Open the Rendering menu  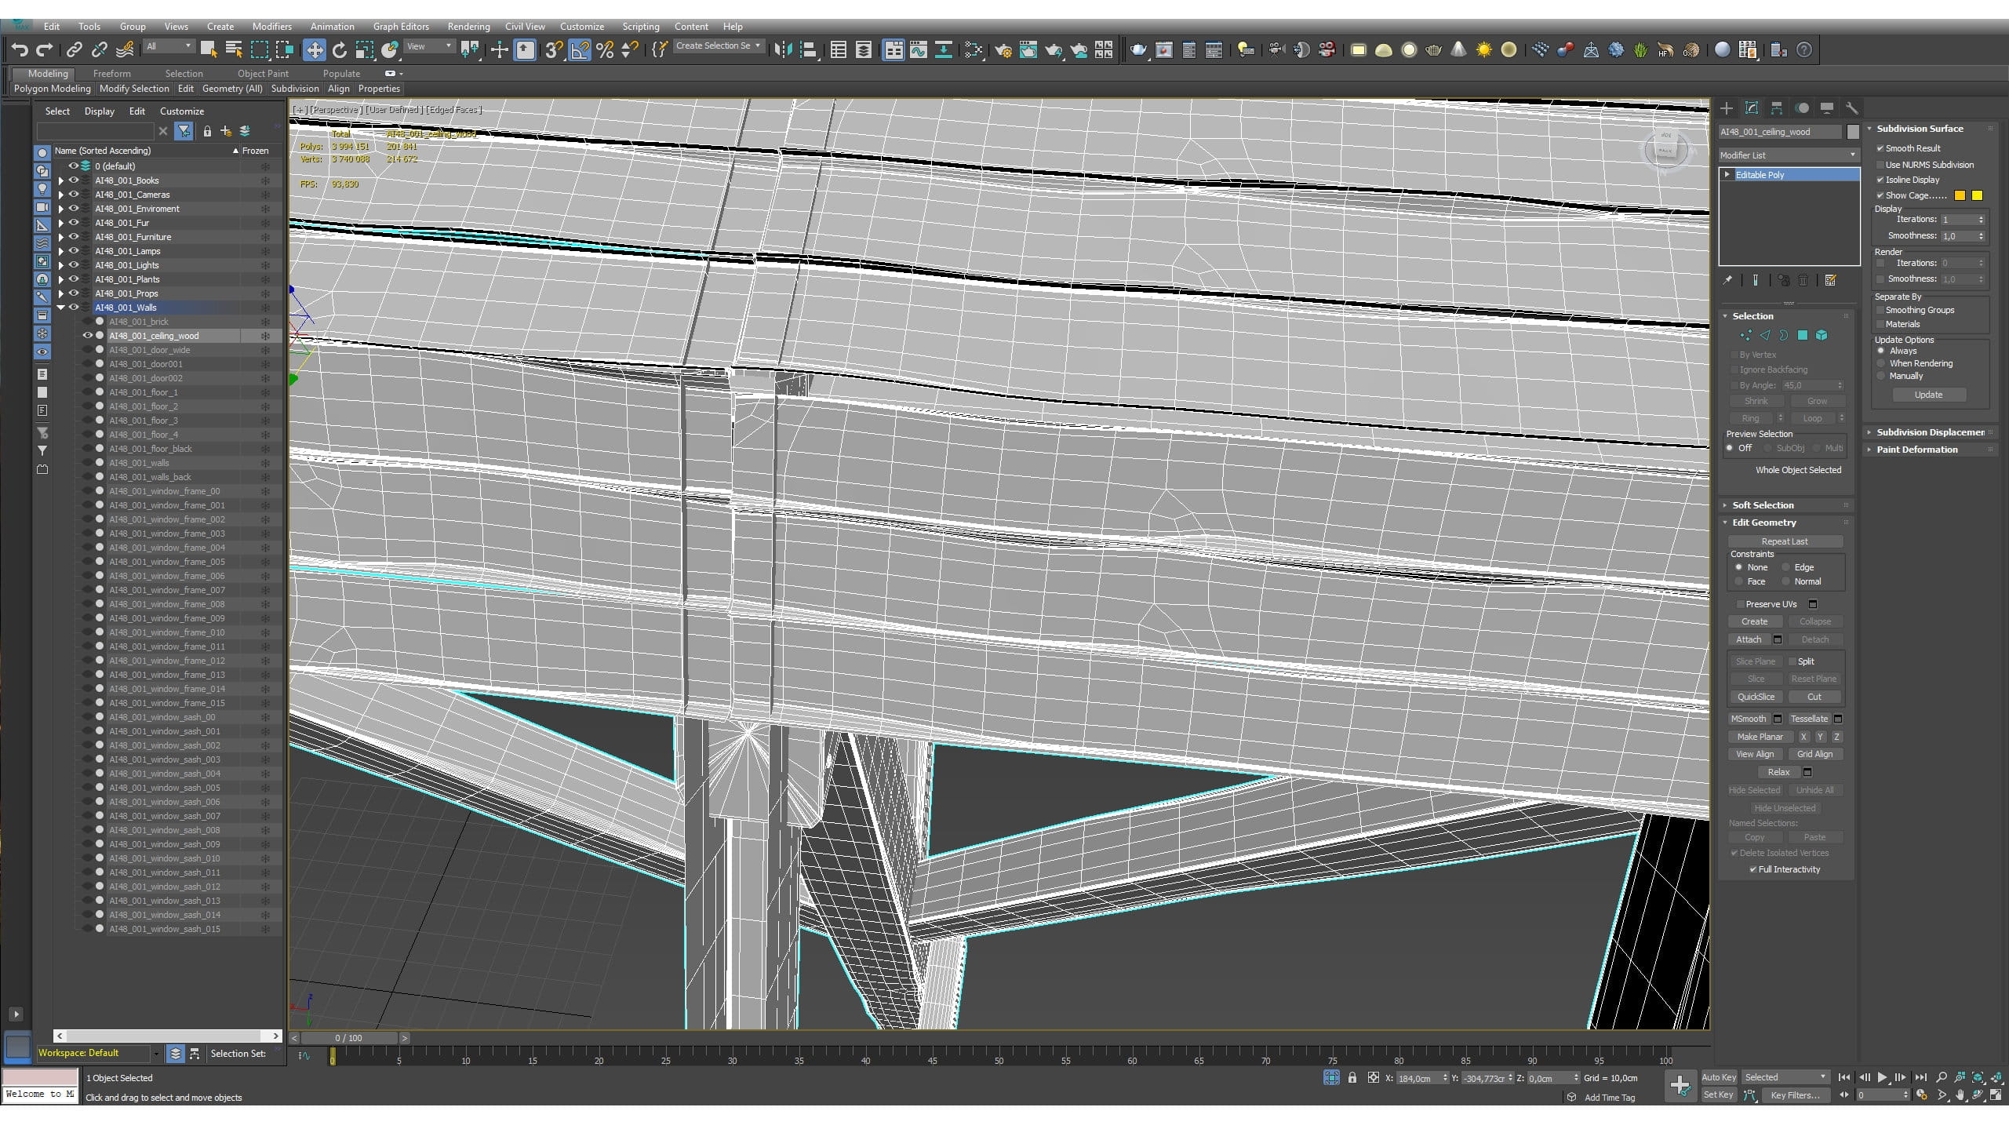click(x=468, y=27)
